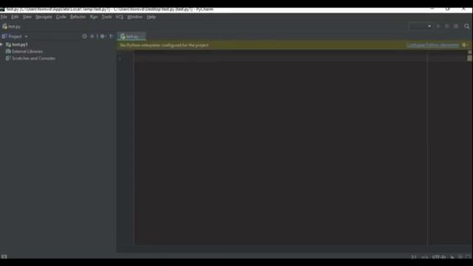Screen dimensions: 473x266
Task: Click Configure Python interpreter link
Action: click(432, 45)
